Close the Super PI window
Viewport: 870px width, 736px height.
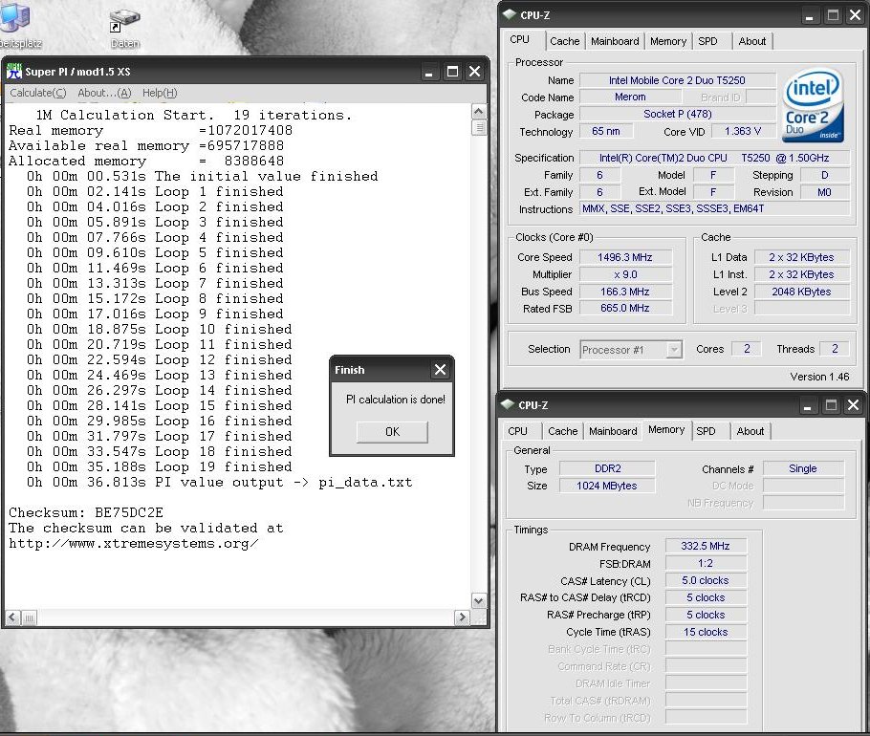[x=475, y=72]
